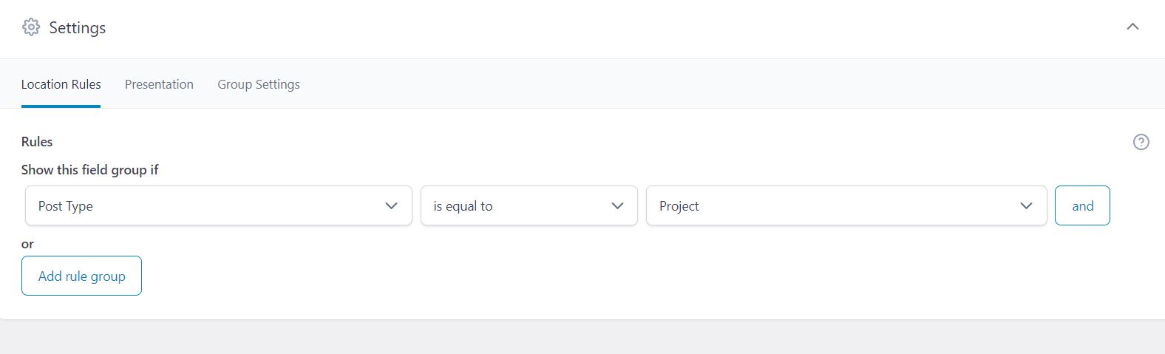This screenshot has width=1165, height=354.
Task: Open the Rules help question mark icon
Action: [x=1141, y=142]
